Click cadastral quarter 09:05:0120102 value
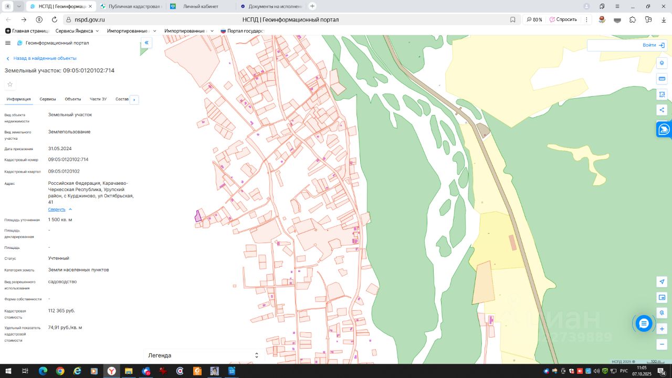Screen dimensions: 672x378 point(64,171)
